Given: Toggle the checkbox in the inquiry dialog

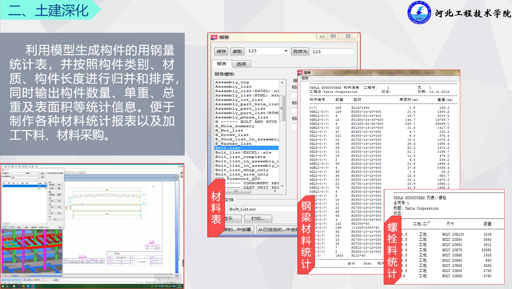Looking at the screenshot, I should click(47, 173).
